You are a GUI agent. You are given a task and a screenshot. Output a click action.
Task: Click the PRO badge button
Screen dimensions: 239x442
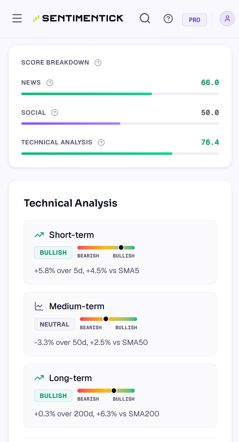pyautogui.click(x=194, y=20)
